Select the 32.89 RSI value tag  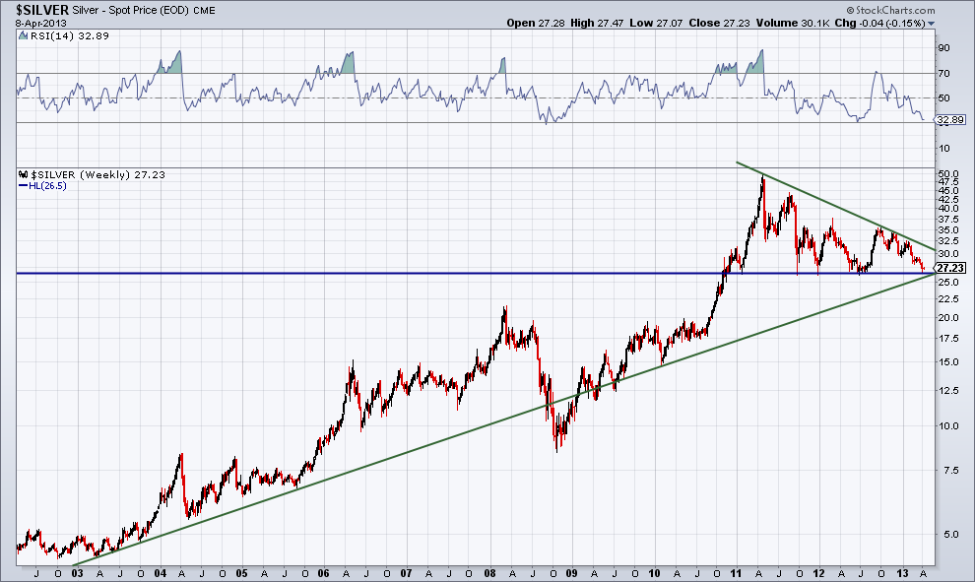[x=948, y=120]
